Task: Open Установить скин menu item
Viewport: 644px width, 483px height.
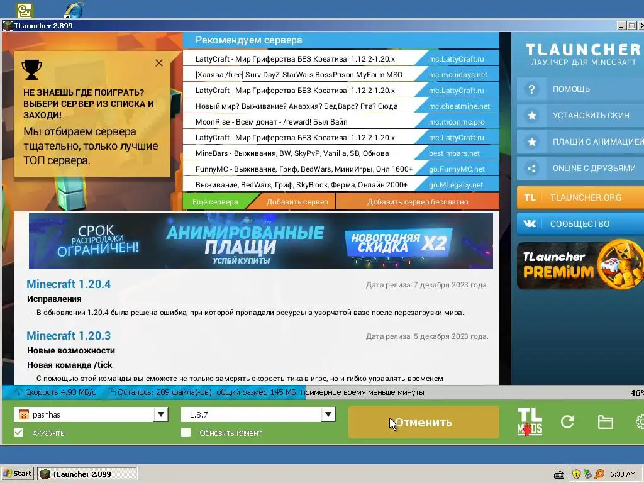Action: [580, 116]
